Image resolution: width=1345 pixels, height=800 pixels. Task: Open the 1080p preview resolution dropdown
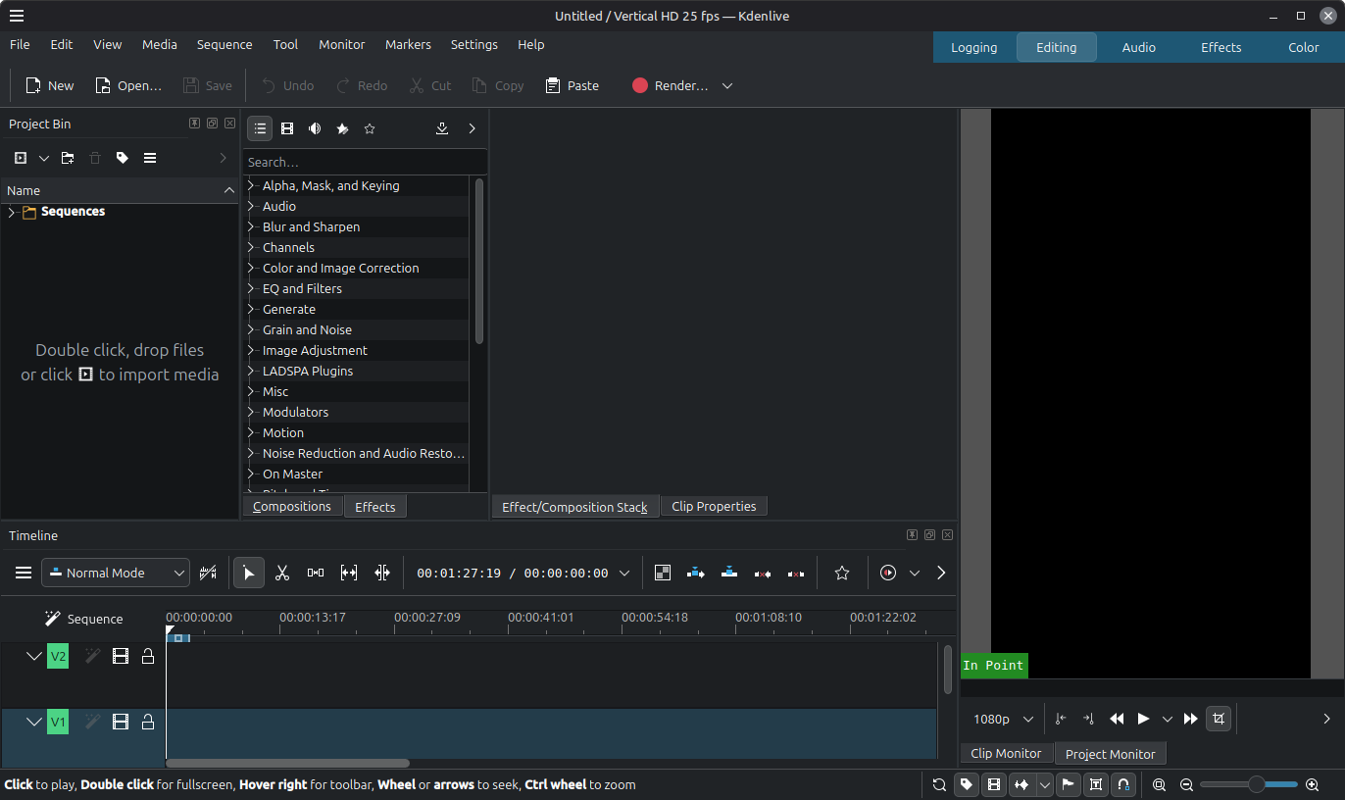(x=1003, y=719)
